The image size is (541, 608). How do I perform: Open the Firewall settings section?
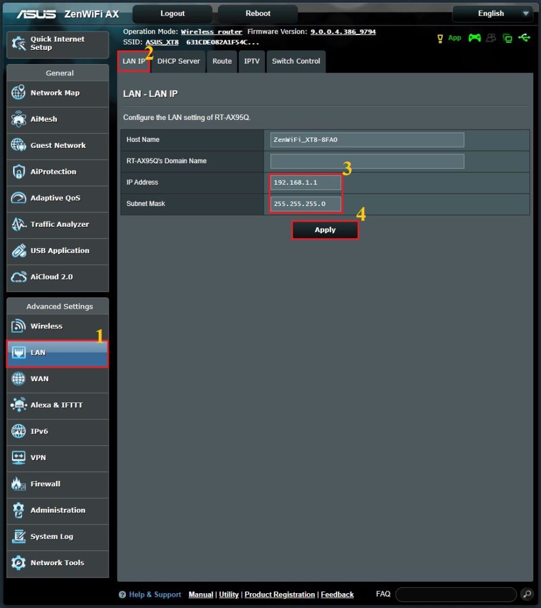(57, 484)
